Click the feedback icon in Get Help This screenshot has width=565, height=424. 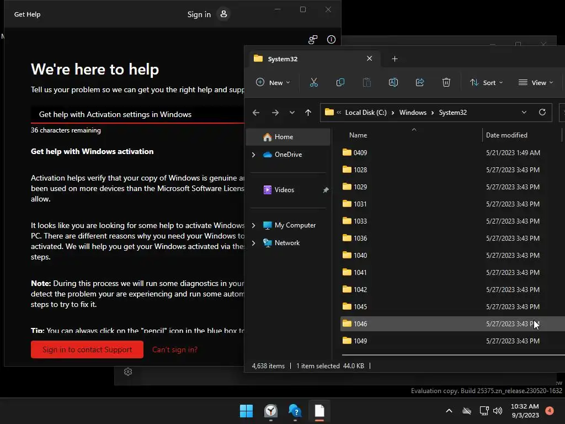click(x=313, y=39)
